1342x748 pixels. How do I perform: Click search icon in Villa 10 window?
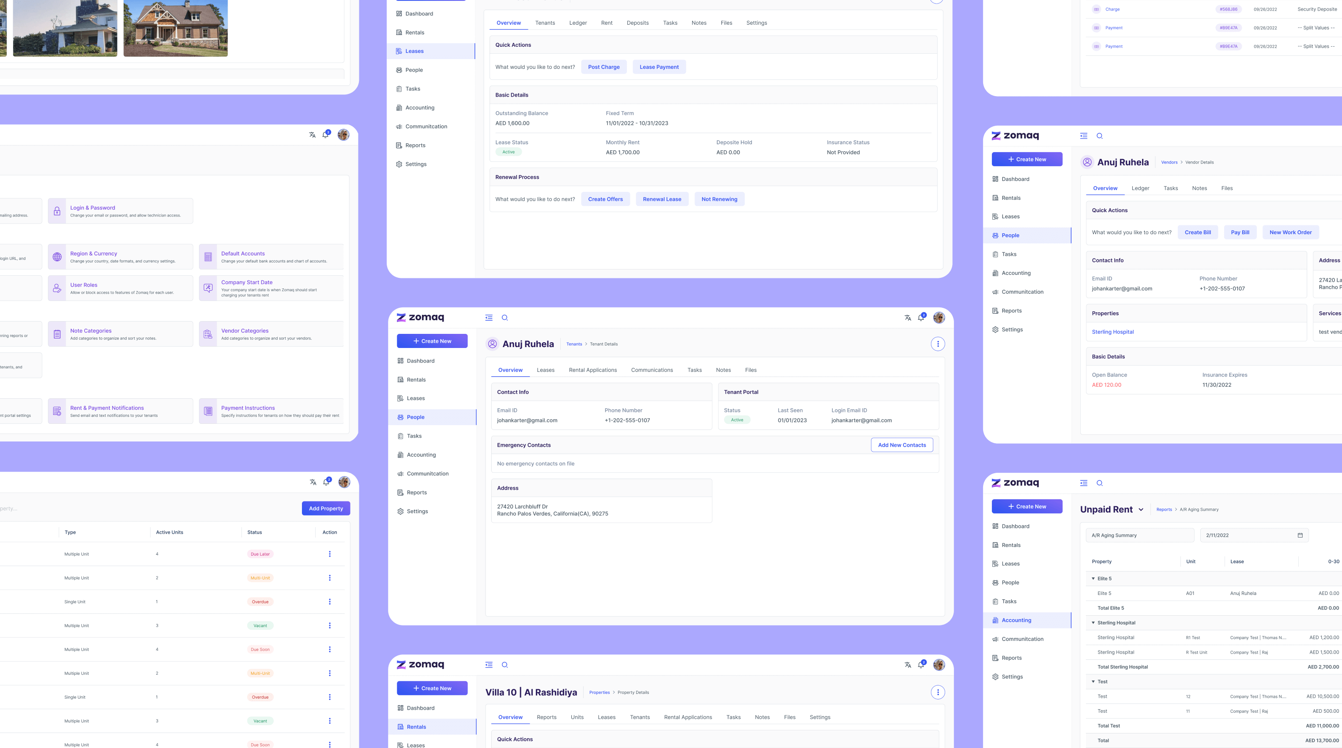[504, 665]
